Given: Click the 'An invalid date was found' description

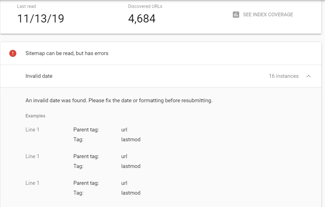Looking at the screenshot, I should tap(119, 101).
